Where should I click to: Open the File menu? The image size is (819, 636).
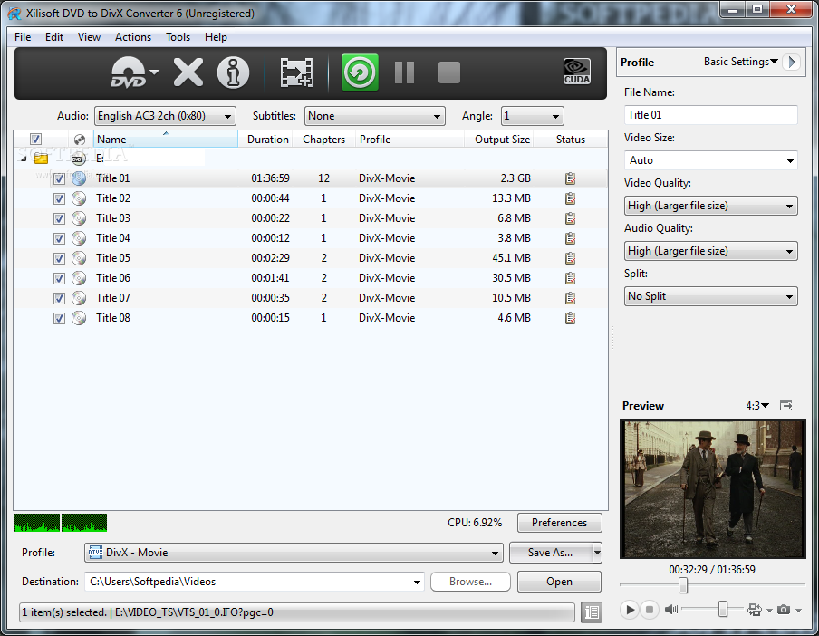tap(23, 37)
